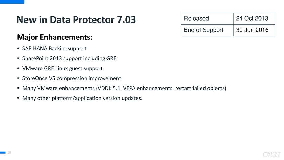Click the bullet point before SAP HANA

click(x=18, y=48)
